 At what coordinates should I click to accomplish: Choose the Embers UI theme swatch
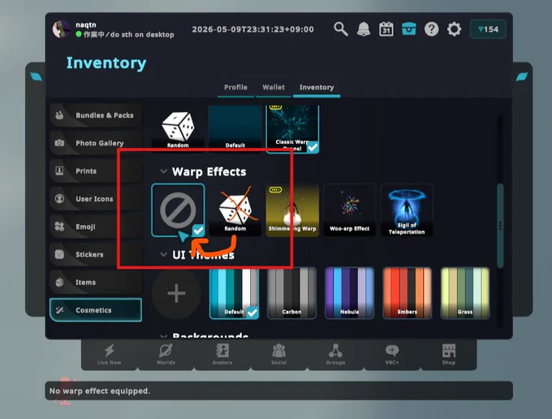408,293
